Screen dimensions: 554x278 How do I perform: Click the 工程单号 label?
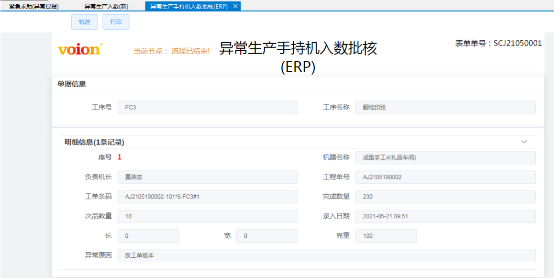pyautogui.click(x=336, y=178)
